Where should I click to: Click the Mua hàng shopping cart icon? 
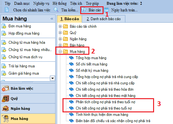click(x=5, y=119)
